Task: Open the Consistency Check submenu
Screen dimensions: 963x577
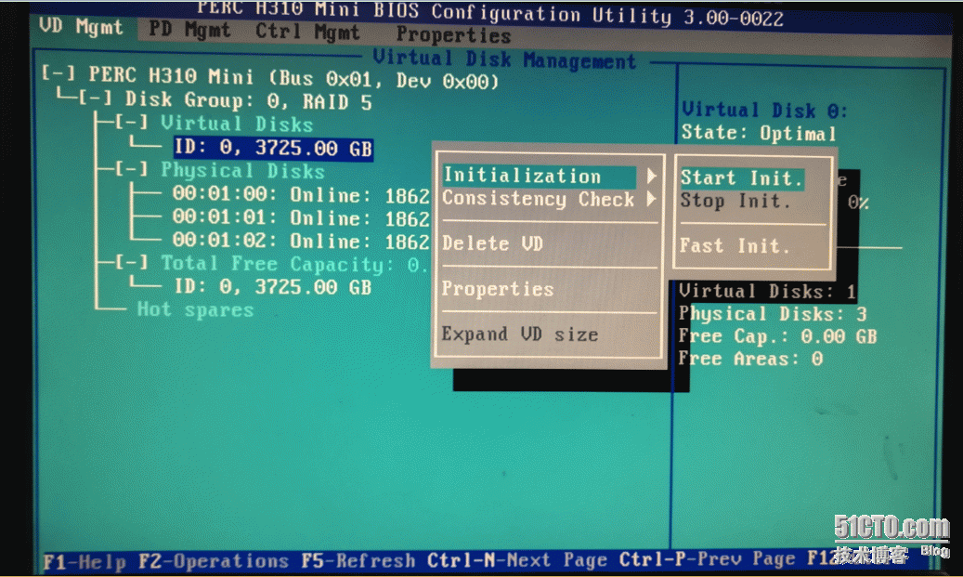Action: click(538, 199)
